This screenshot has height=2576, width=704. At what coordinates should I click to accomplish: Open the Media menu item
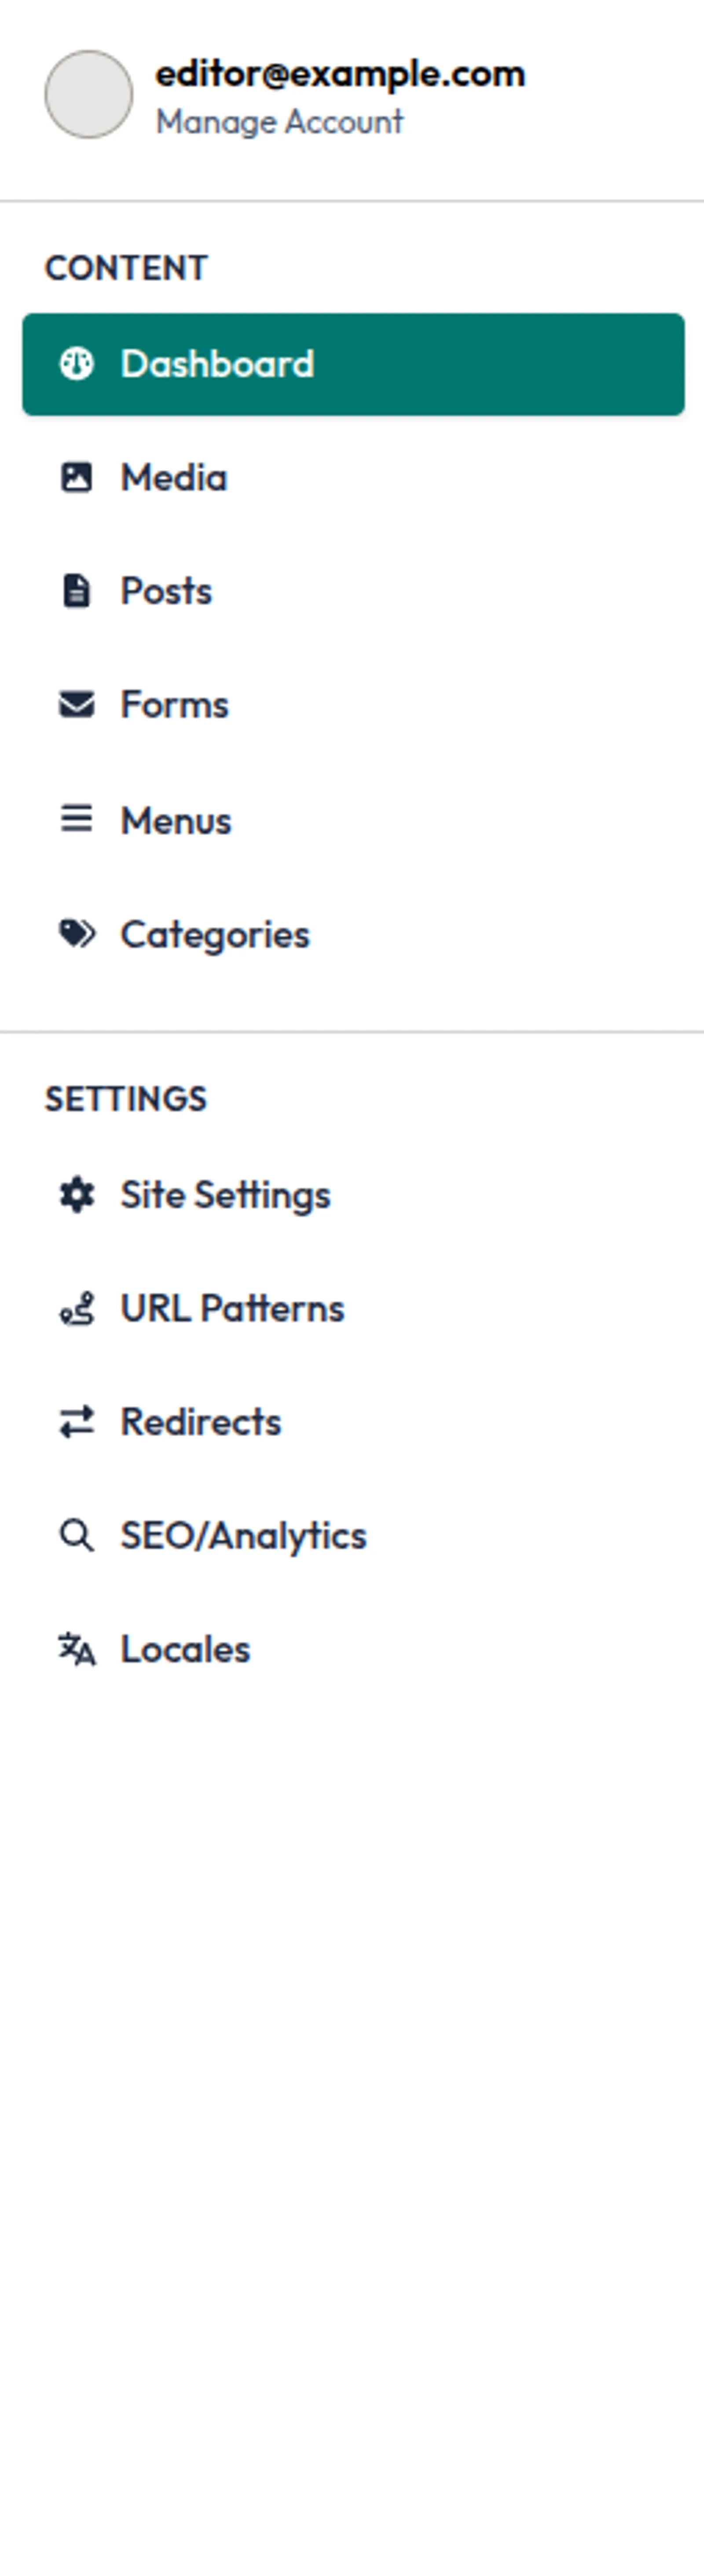(174, 478)
